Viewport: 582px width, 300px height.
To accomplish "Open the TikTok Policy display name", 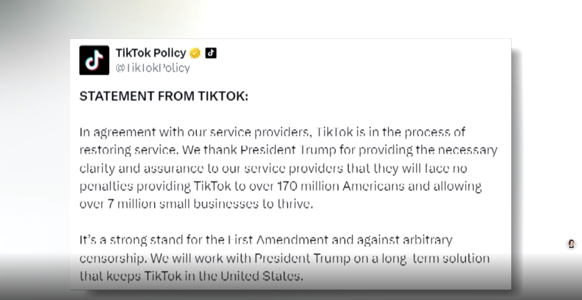I will pos(151,53).
